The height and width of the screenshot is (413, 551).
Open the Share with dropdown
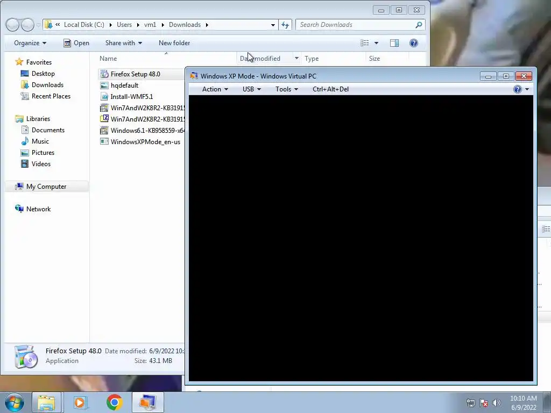pyautogui.click(x=123, y=43)
